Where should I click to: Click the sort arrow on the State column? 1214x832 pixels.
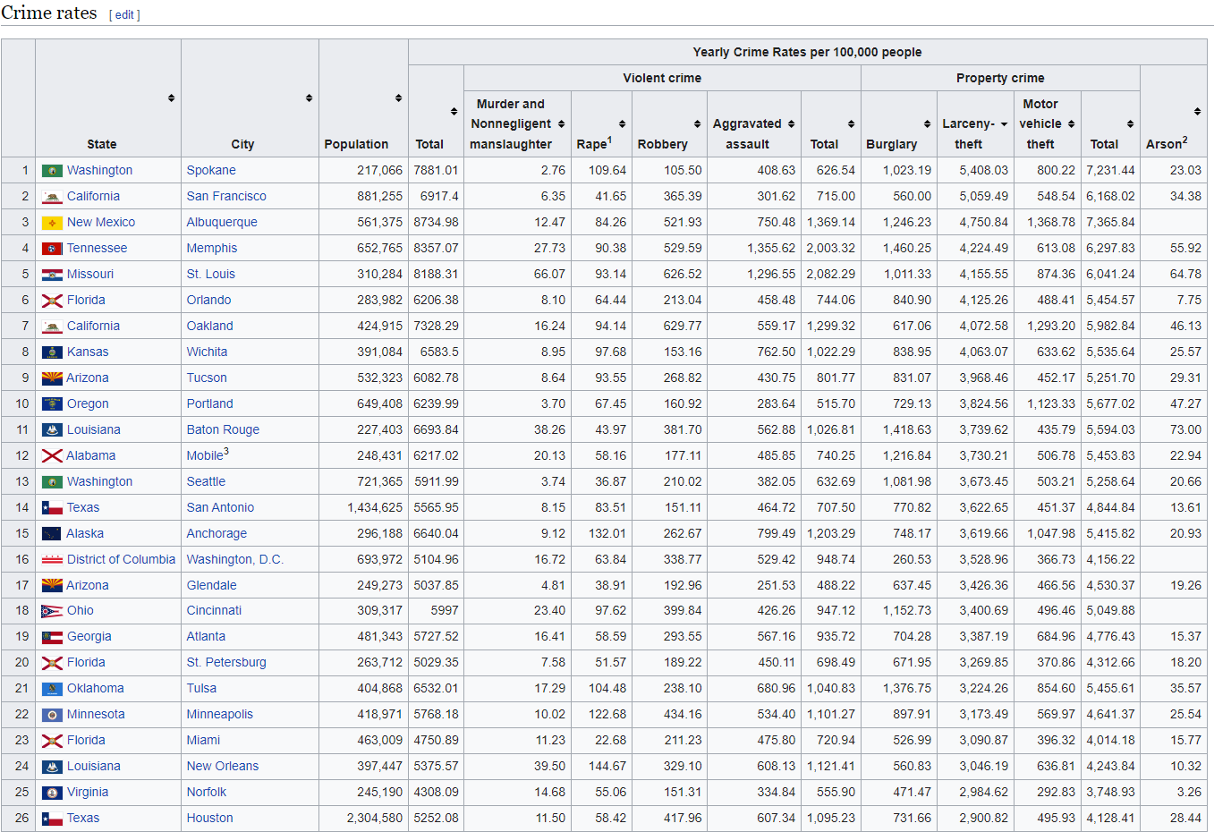tap(170, 97)
